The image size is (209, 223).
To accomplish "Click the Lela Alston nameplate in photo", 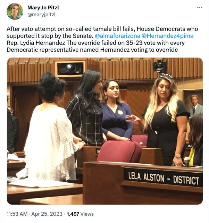I will (163, 177).
